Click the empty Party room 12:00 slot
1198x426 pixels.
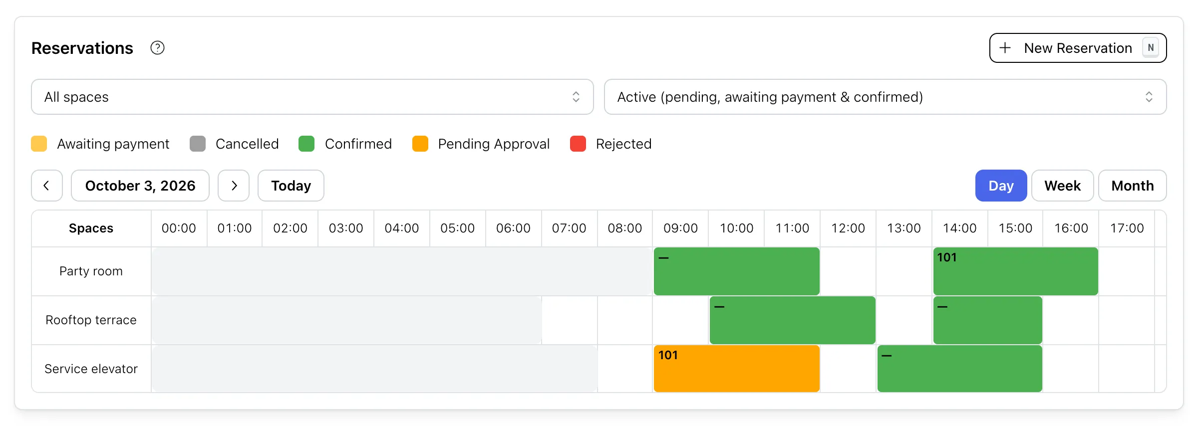[x=848, y=271]
